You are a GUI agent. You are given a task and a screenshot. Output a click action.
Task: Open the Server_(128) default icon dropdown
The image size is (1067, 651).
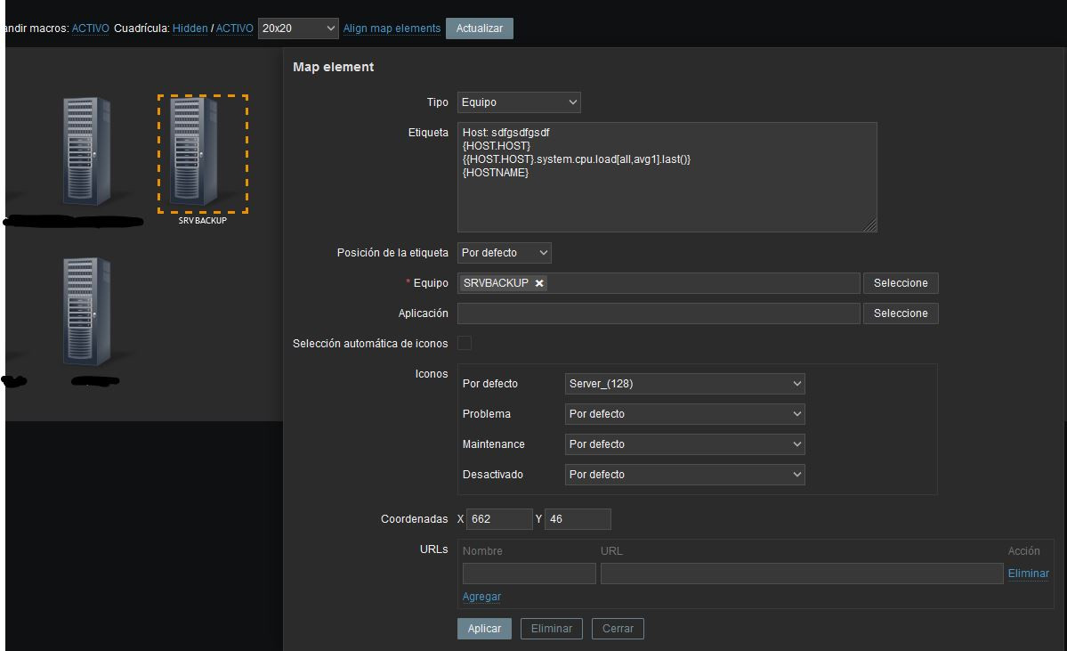point(684,384)
